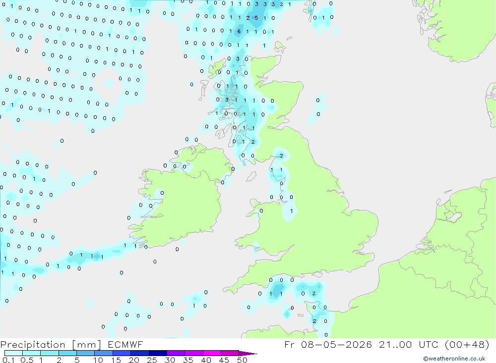Pick the 0.5–1 mm legend color swatch
Image resolution: width=496 pixels, height=363 pixels.
coord(31,353)
